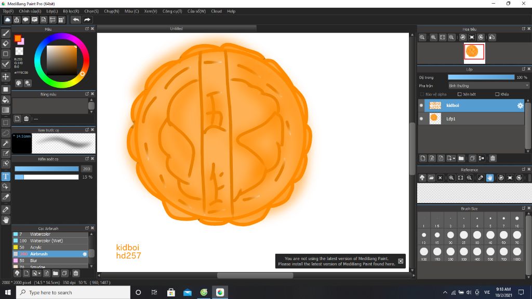
Task: Tick the Bảo vệ alpha checkbox
Action: 422,94
